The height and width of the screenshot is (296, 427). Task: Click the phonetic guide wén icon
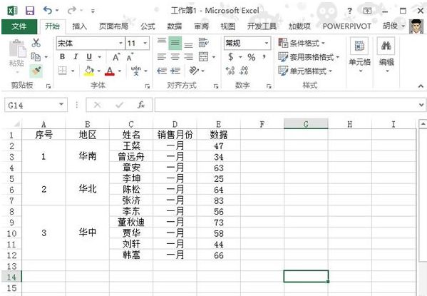[136, 71]
